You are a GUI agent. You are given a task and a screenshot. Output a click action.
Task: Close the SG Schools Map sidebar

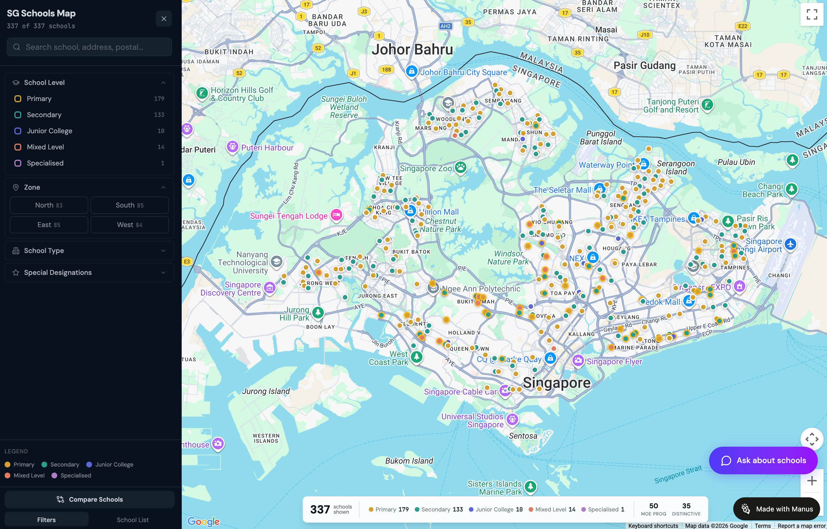[x=164, y=18]
